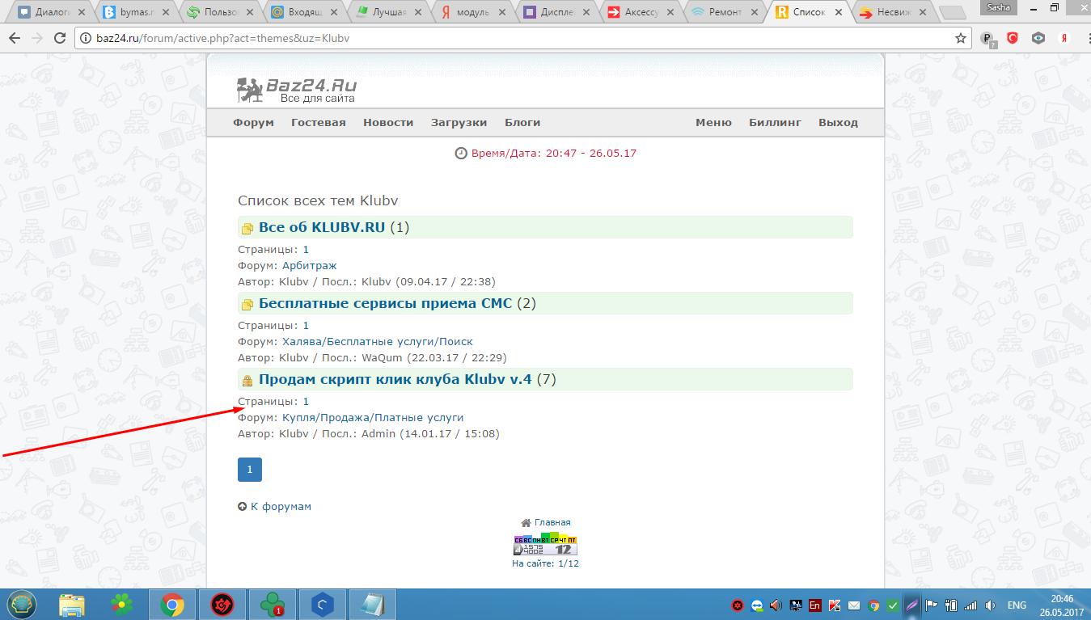Open the Загрузки navigation menu item
Image resolution: width=1091 pixels, height=620 pixels.
point(459,123)
